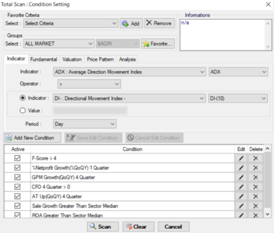Remove the selected favorite criteria

tap(160, 23)
